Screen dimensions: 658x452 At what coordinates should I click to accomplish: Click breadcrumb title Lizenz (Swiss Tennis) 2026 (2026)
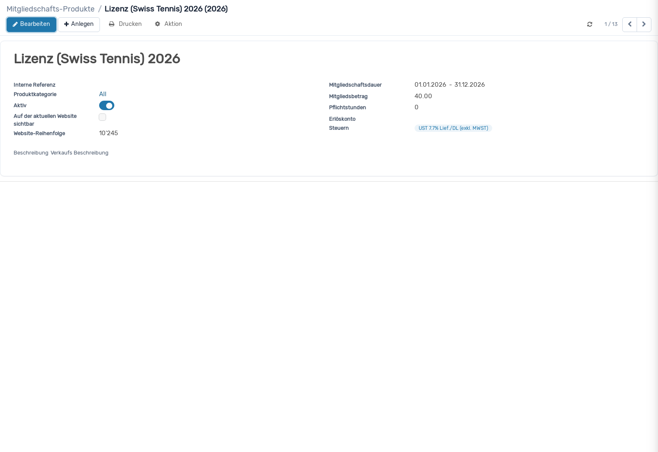click(166, 9)
